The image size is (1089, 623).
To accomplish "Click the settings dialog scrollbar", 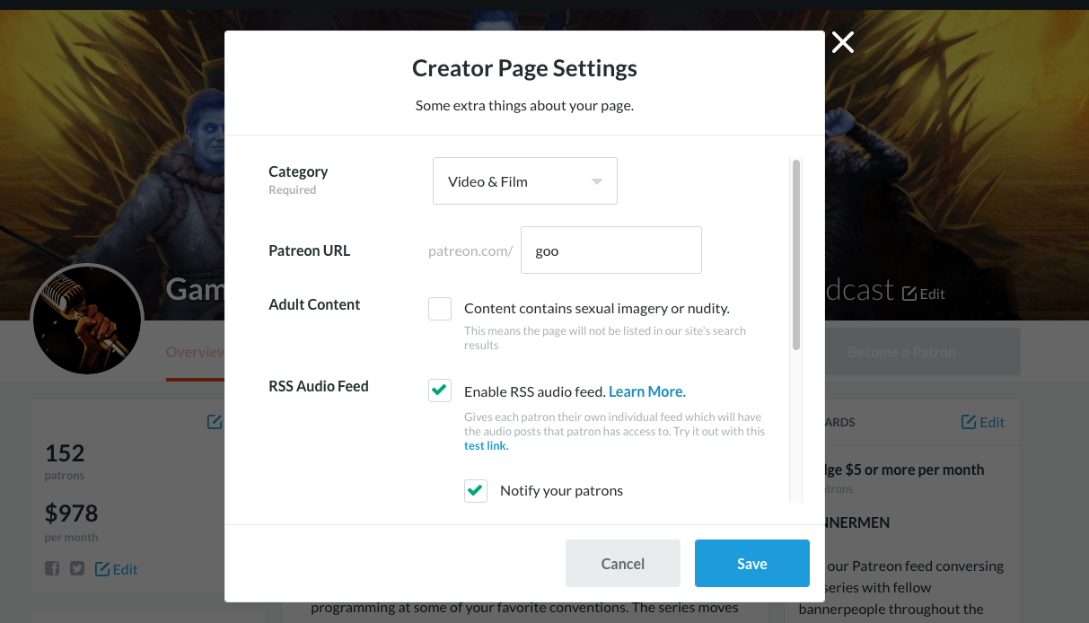I will point(795,255).
